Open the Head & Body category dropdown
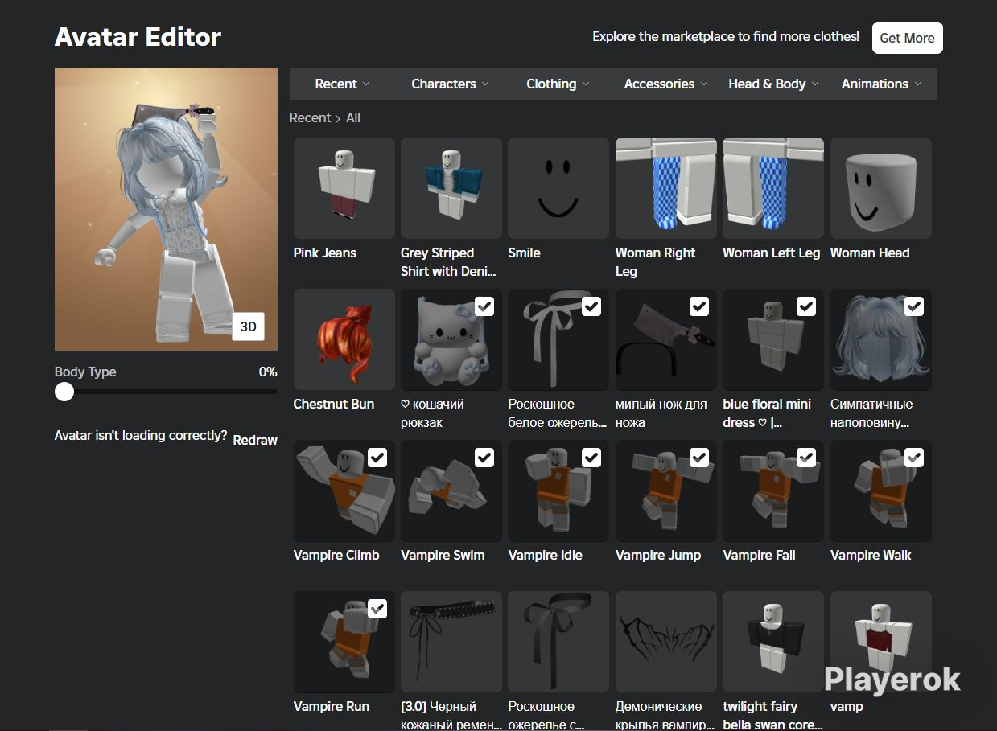997x731 pixels. point(773,84)
